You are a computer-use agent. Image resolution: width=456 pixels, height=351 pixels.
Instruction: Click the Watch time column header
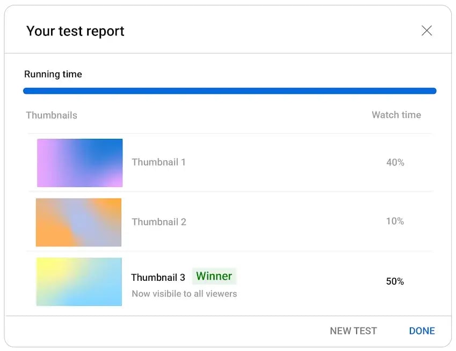396,115
